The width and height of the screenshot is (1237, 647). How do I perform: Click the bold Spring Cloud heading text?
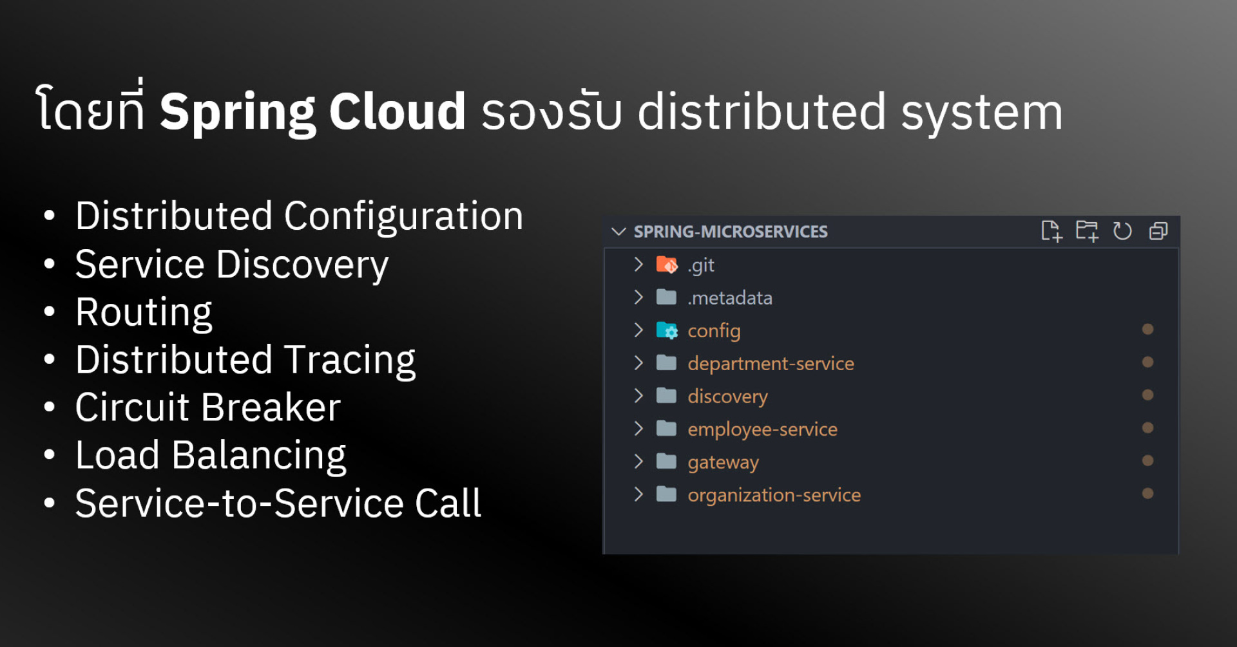[312, 113]
